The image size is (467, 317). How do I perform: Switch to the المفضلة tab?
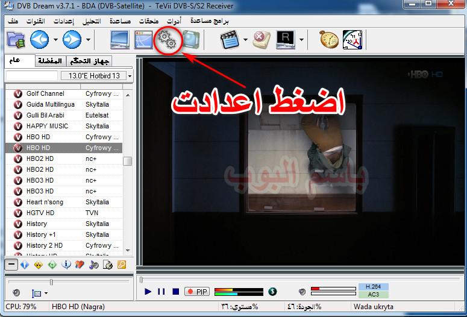[50, 61]
